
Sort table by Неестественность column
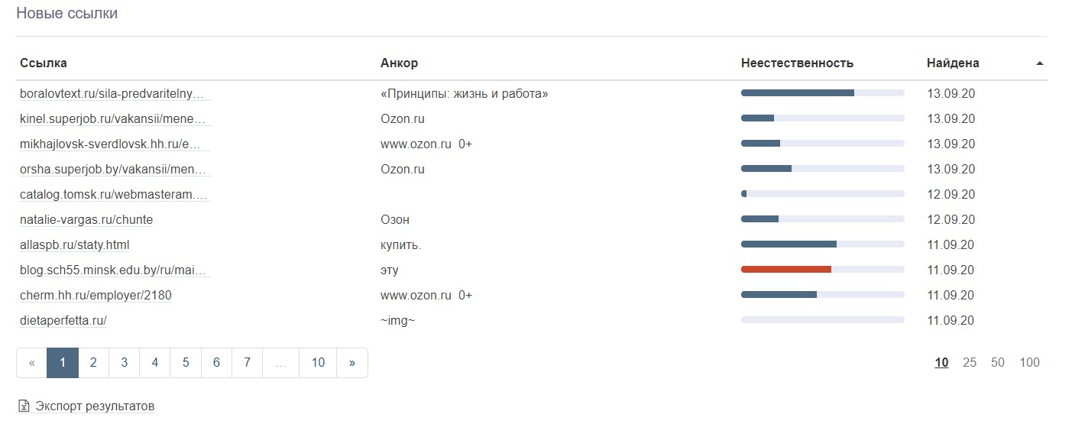(x=797, y=63)
